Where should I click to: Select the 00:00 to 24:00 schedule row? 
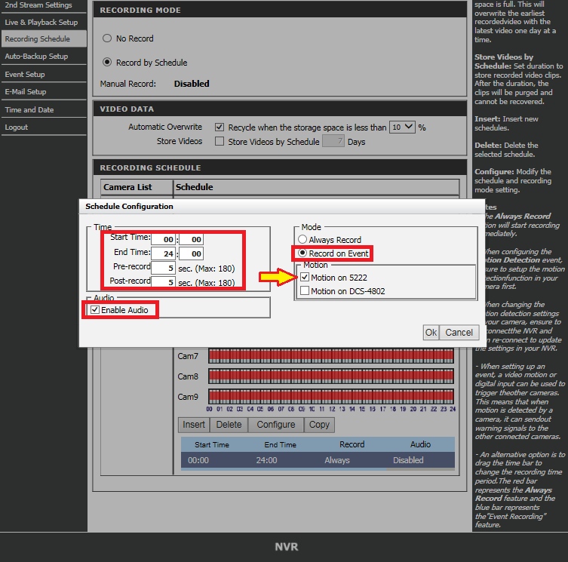pos(317,460)
